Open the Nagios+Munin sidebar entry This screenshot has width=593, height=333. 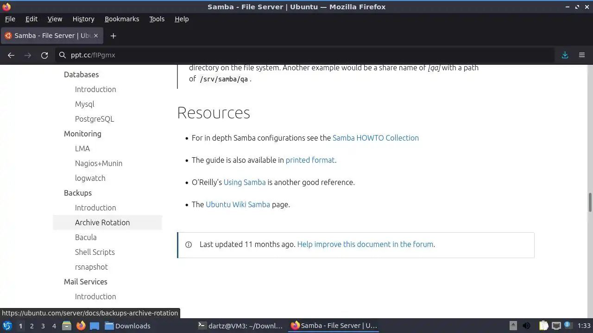[99, 163]
